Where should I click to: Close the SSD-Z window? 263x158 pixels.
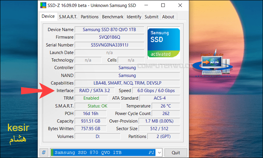(180, 5)
